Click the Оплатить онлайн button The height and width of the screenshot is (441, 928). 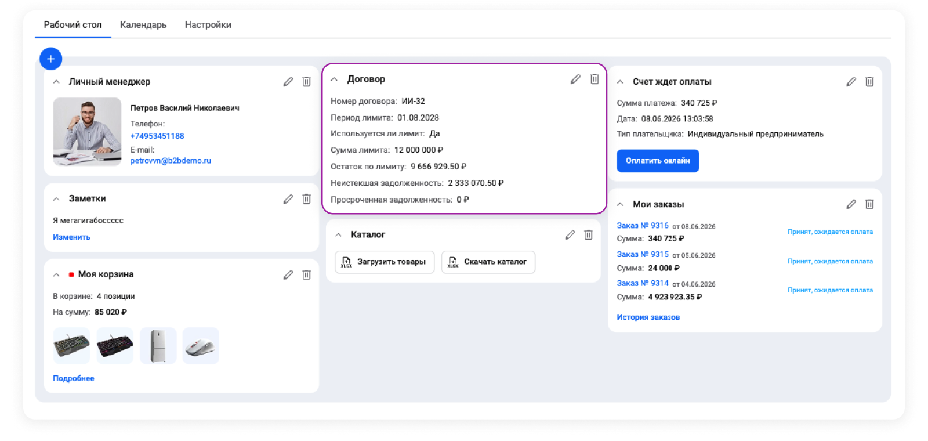tap(658, 161)
